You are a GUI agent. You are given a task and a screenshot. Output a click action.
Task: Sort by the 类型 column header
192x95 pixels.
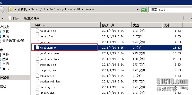click(x=147, y=25)
